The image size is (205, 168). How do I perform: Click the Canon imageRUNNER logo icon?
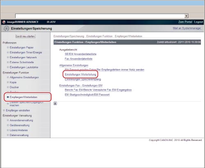[4, 22]
